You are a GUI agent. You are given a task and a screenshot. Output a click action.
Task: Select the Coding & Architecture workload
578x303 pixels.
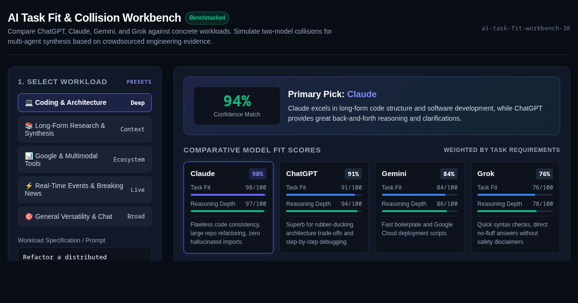(85, 102)
